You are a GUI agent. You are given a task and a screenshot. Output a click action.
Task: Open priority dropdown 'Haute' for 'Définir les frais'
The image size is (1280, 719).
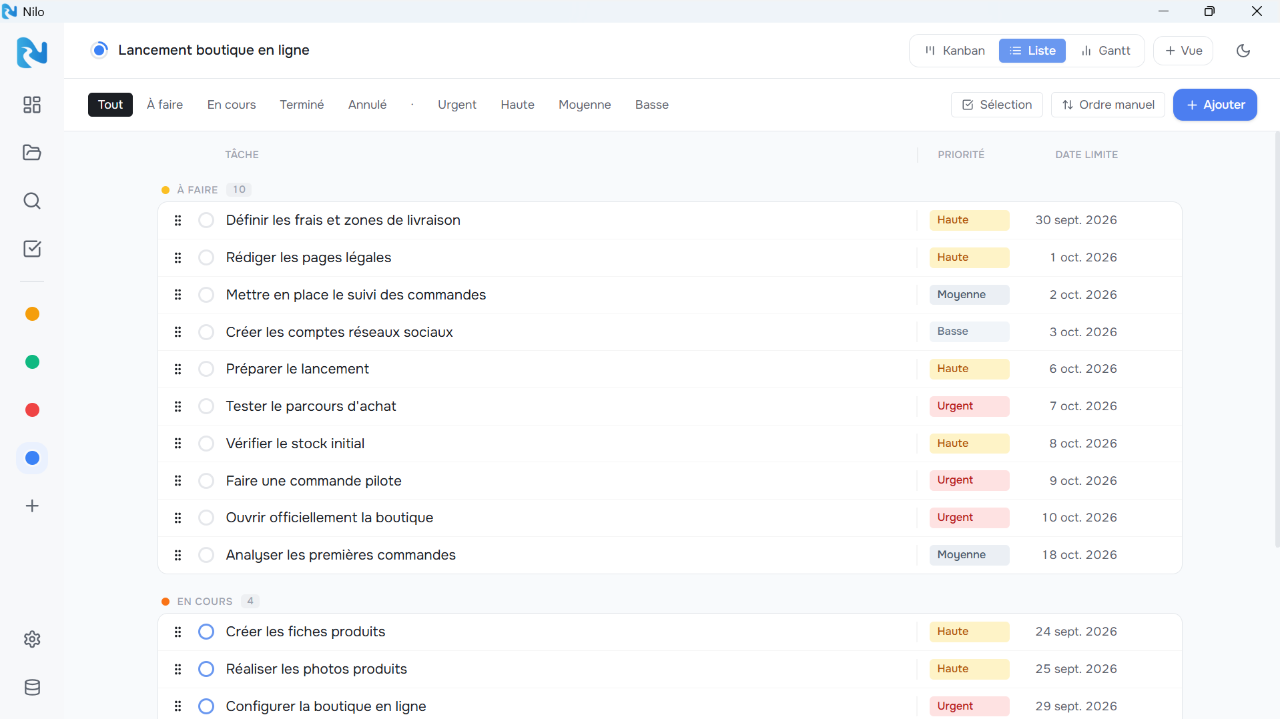click(x=969, y=220)
